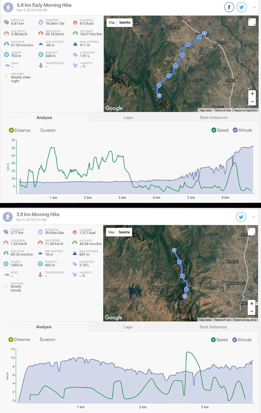Image resolution: width=261 pixels, height=413 pixels.
Task: Select the Duration radio button in Analysis
Action: pyautogui.click(x=37, y=130)
